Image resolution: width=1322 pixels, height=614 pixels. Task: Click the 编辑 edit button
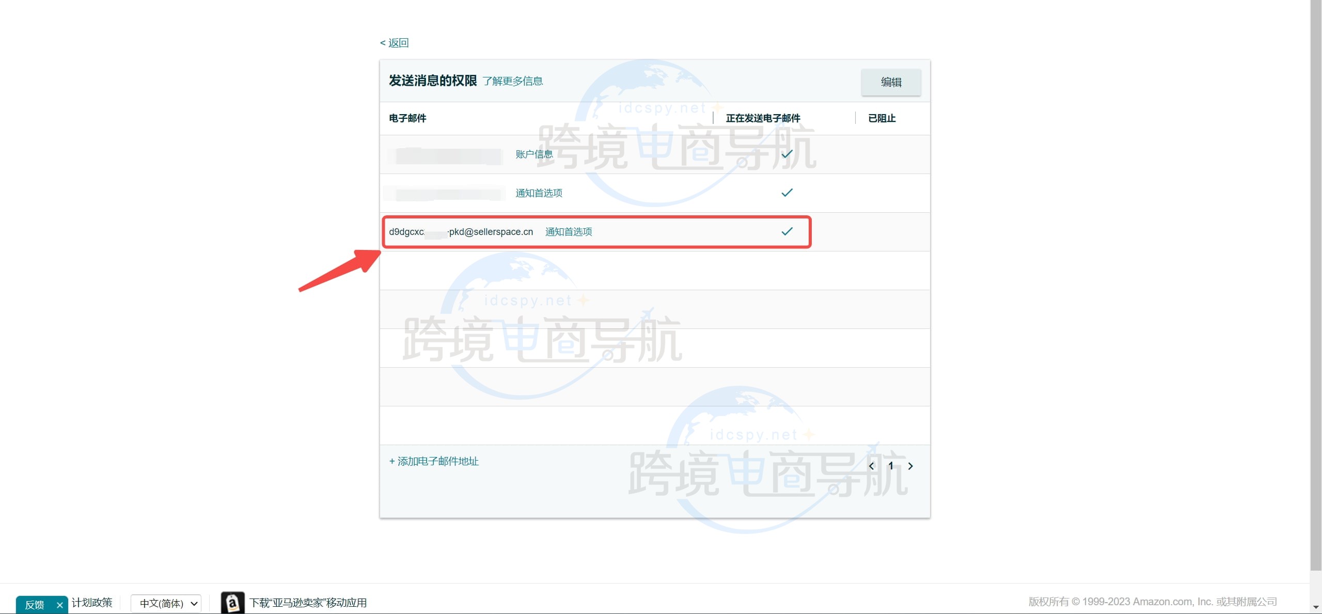coord(891,82)
